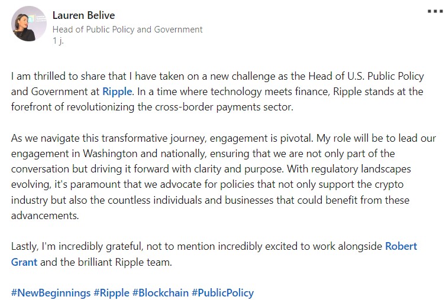Open Lauren Belive's profile via her name
This screenshot has height=300, width=446.
(x=83, y=15)
